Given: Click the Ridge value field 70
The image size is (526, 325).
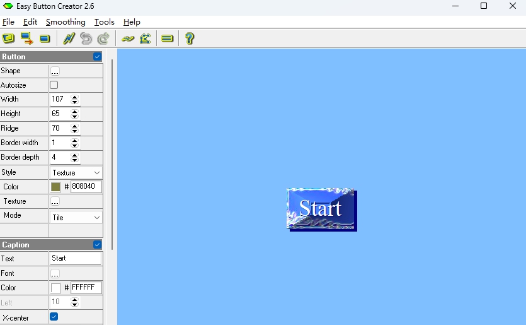Looking at the screenshot, I should (60, 128).
